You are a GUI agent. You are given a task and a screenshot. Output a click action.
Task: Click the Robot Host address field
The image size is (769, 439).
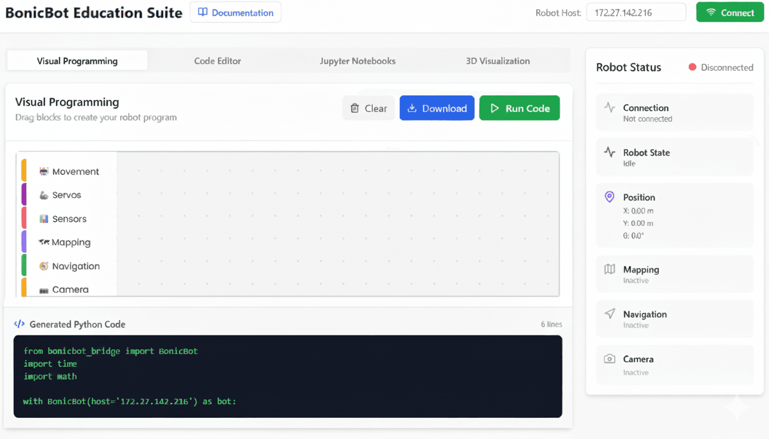(636, 12)
